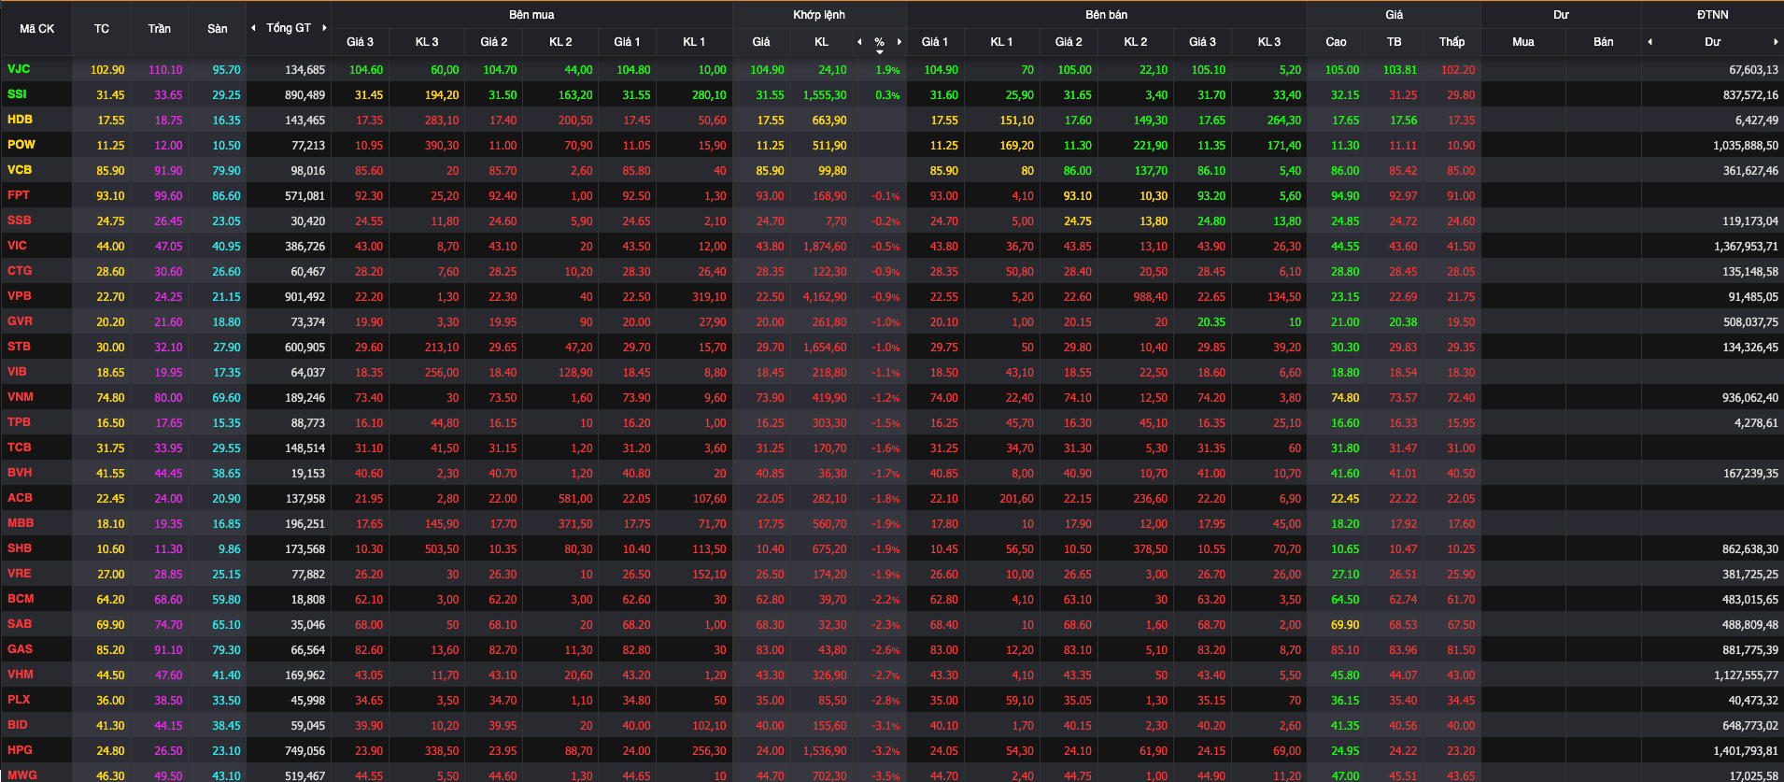Open the VJC ticker symbol

[19, 69]
